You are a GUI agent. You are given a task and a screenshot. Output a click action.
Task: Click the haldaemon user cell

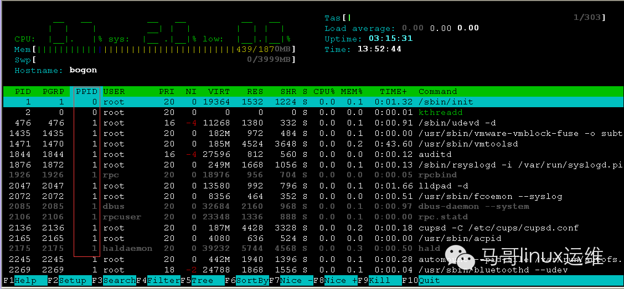pyautogui.click(x=127, y=249)
